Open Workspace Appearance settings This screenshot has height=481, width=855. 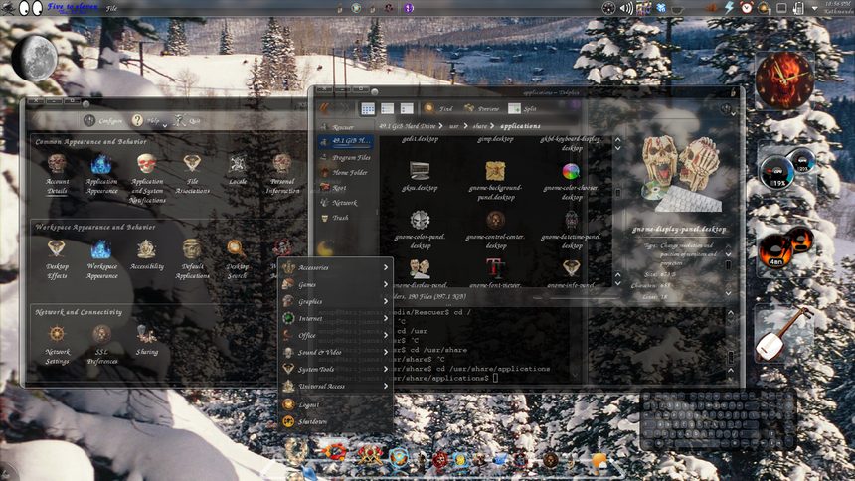pyautogui.click(x=102, y=259)
